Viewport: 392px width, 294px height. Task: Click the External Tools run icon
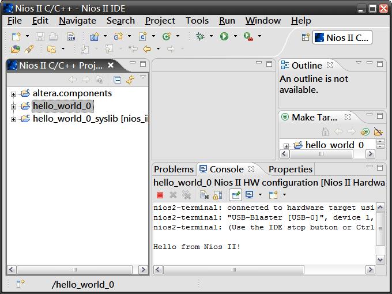pyautogui.click(x=248, y=36)
